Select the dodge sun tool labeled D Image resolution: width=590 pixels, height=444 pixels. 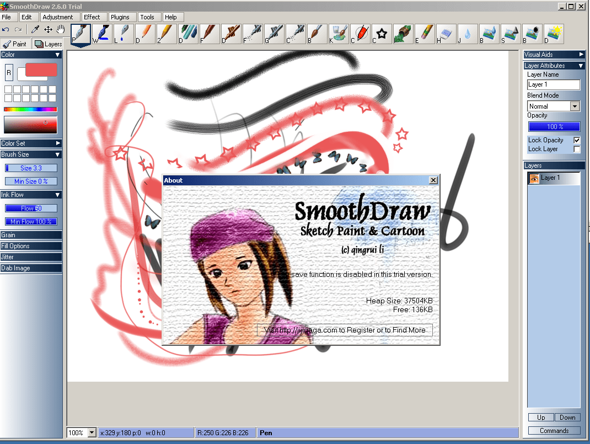(554, 34)
